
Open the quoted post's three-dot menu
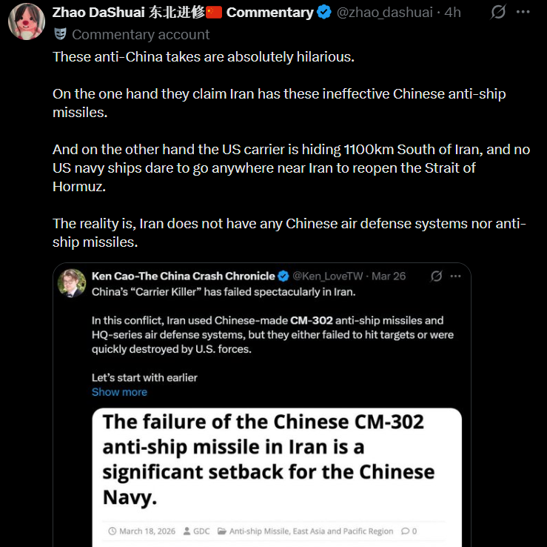455,276
